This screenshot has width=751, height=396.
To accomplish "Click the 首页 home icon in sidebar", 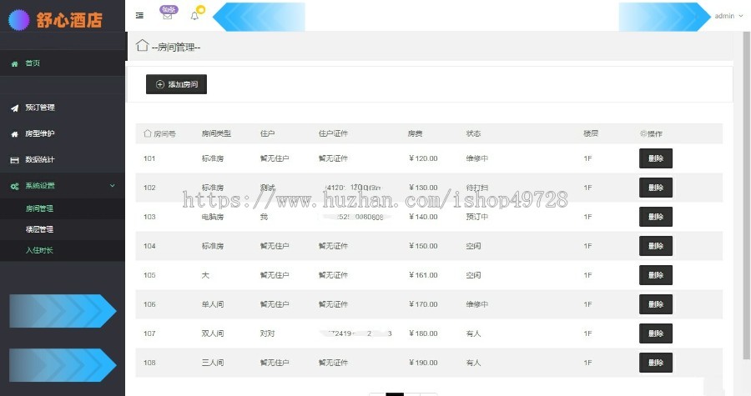I will click(x=14, y=63).
